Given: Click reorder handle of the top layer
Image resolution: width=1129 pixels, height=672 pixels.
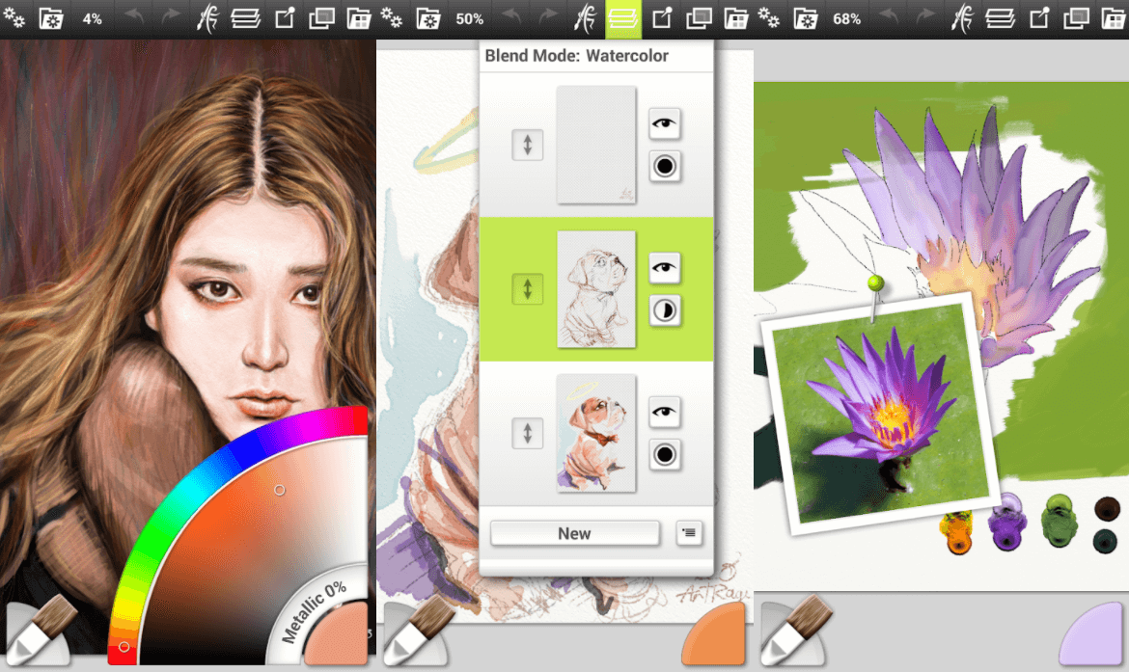Looking at the screenshot, I should tap(527, 145).
